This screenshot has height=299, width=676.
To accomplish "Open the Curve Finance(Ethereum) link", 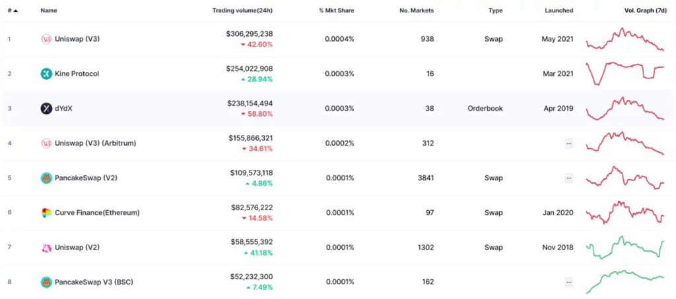I will 97,213.
